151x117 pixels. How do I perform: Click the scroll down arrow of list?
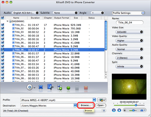[106, 77]
